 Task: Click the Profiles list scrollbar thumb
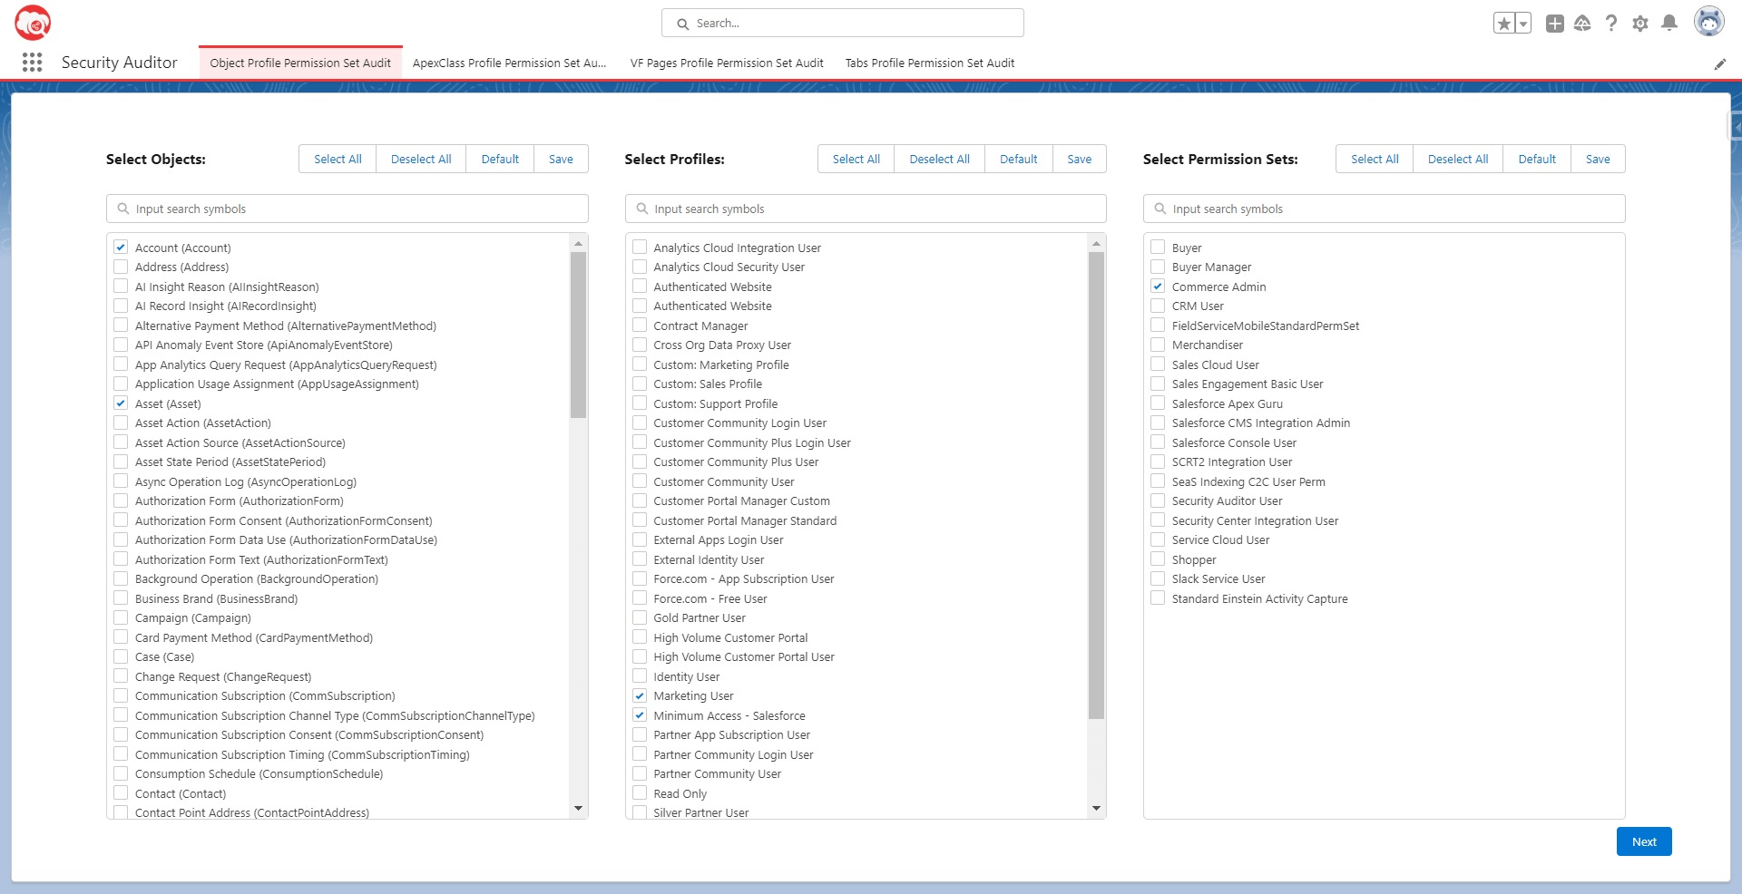1096,486
